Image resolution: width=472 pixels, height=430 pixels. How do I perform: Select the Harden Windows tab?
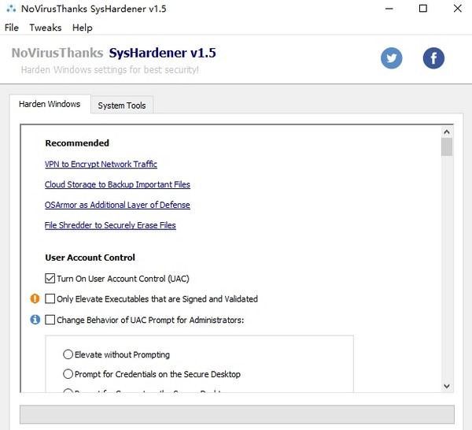point(50,105)
